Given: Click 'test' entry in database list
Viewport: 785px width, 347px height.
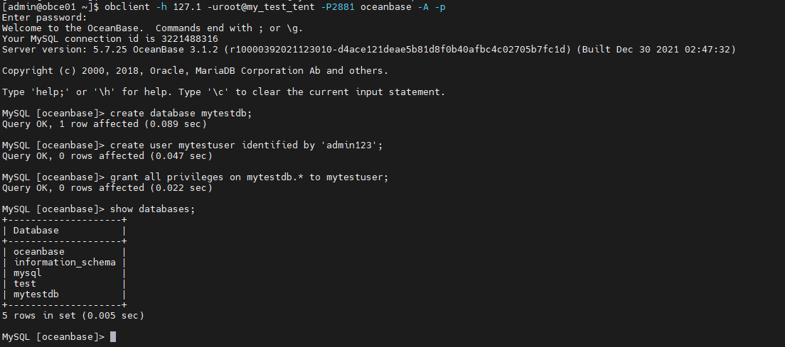Looking at the screenshot, I should (x=24, y=284).
